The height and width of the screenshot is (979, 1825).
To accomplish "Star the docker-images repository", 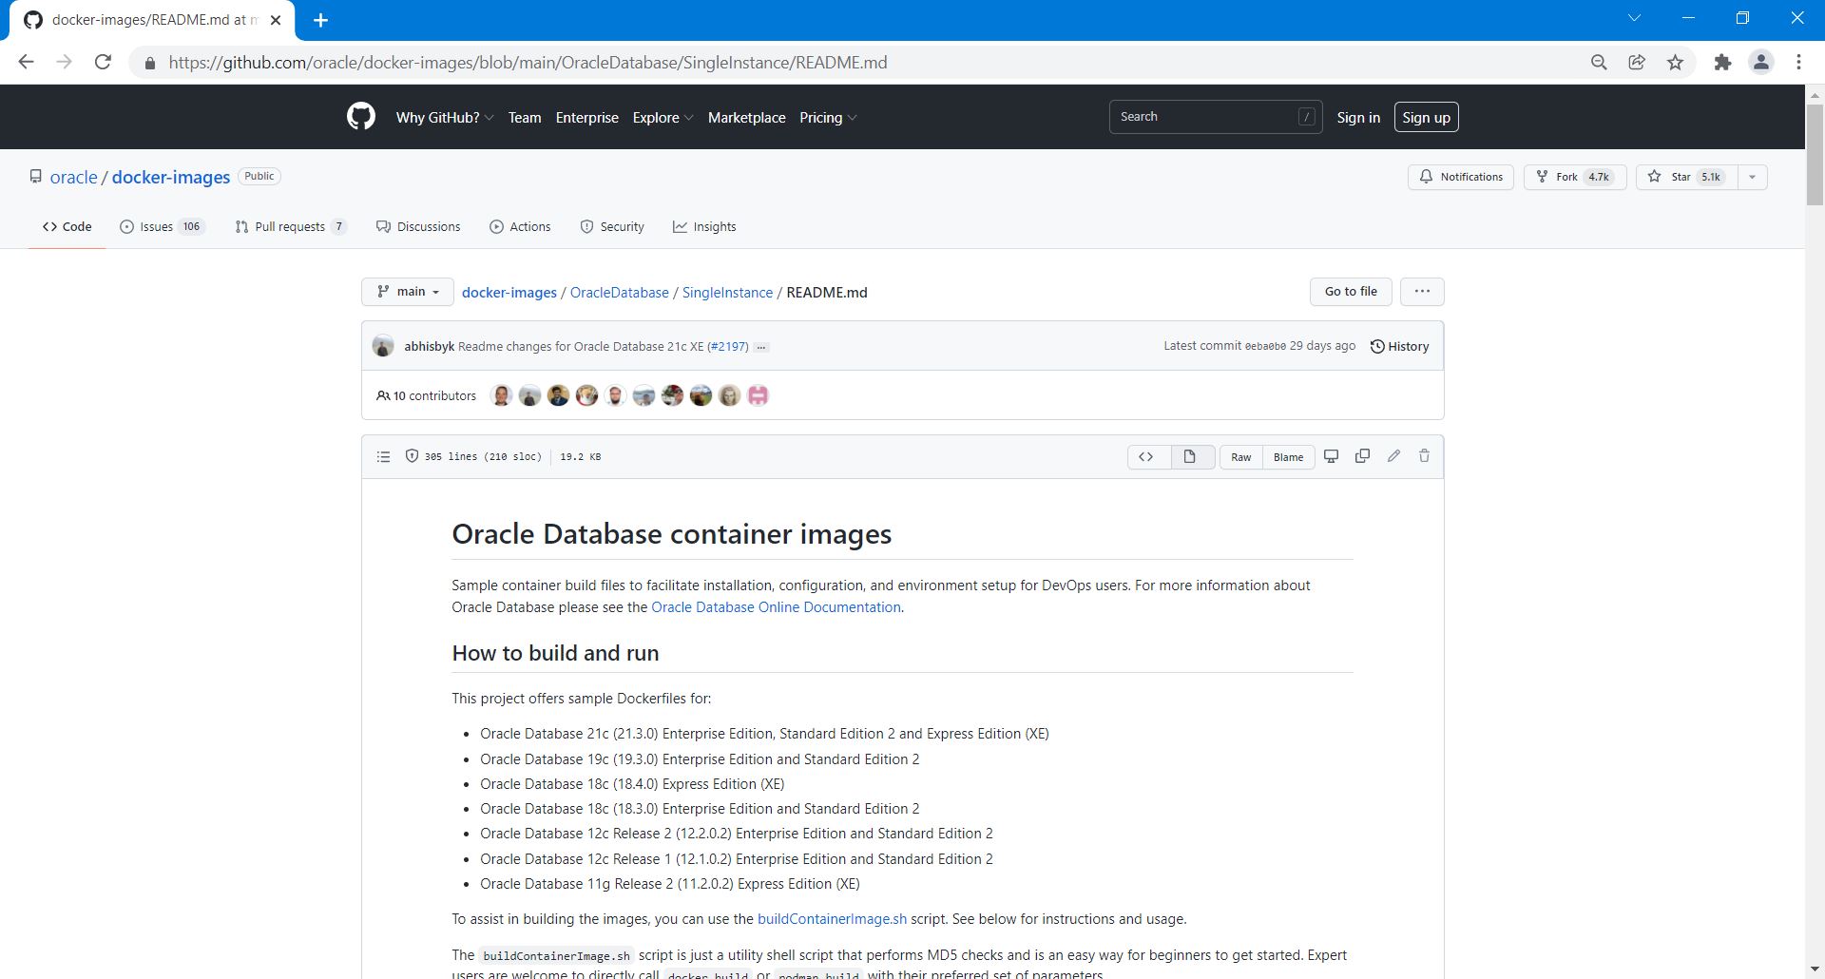I will pyautogui.click(x=1685, y=177).
